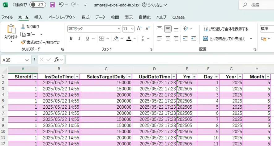274x146 pixels.
Task: Open the font name dropdown
Action: coord(119,29)
